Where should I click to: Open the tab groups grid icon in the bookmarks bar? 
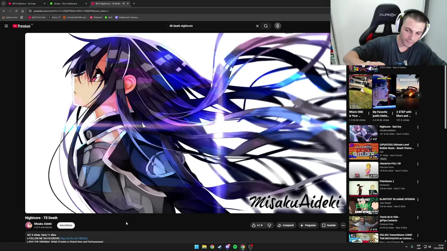coord(22,17)
